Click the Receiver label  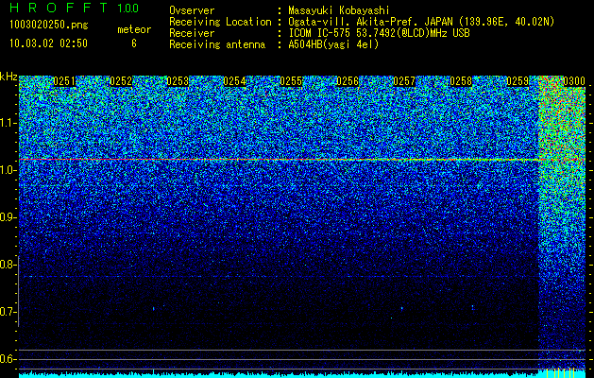click(x=192, y=33)
